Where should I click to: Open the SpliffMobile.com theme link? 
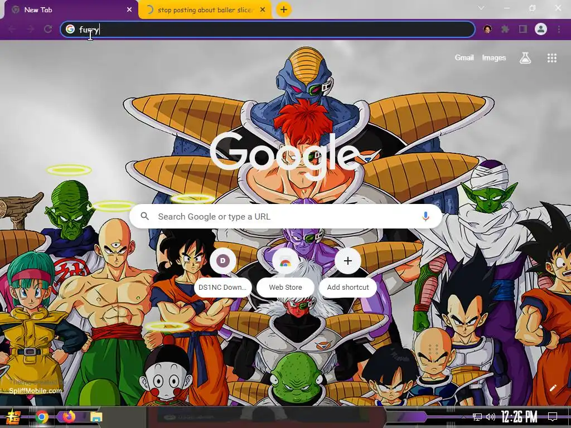point(35,391)
